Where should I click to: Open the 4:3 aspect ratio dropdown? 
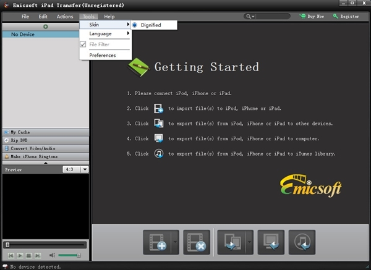coord(85,169)
